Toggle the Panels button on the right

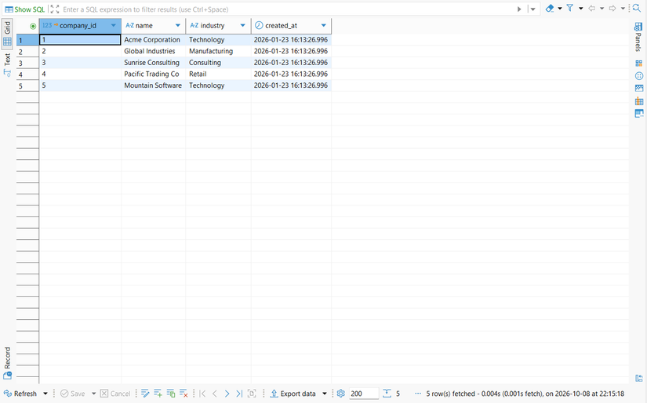(638, 37)
